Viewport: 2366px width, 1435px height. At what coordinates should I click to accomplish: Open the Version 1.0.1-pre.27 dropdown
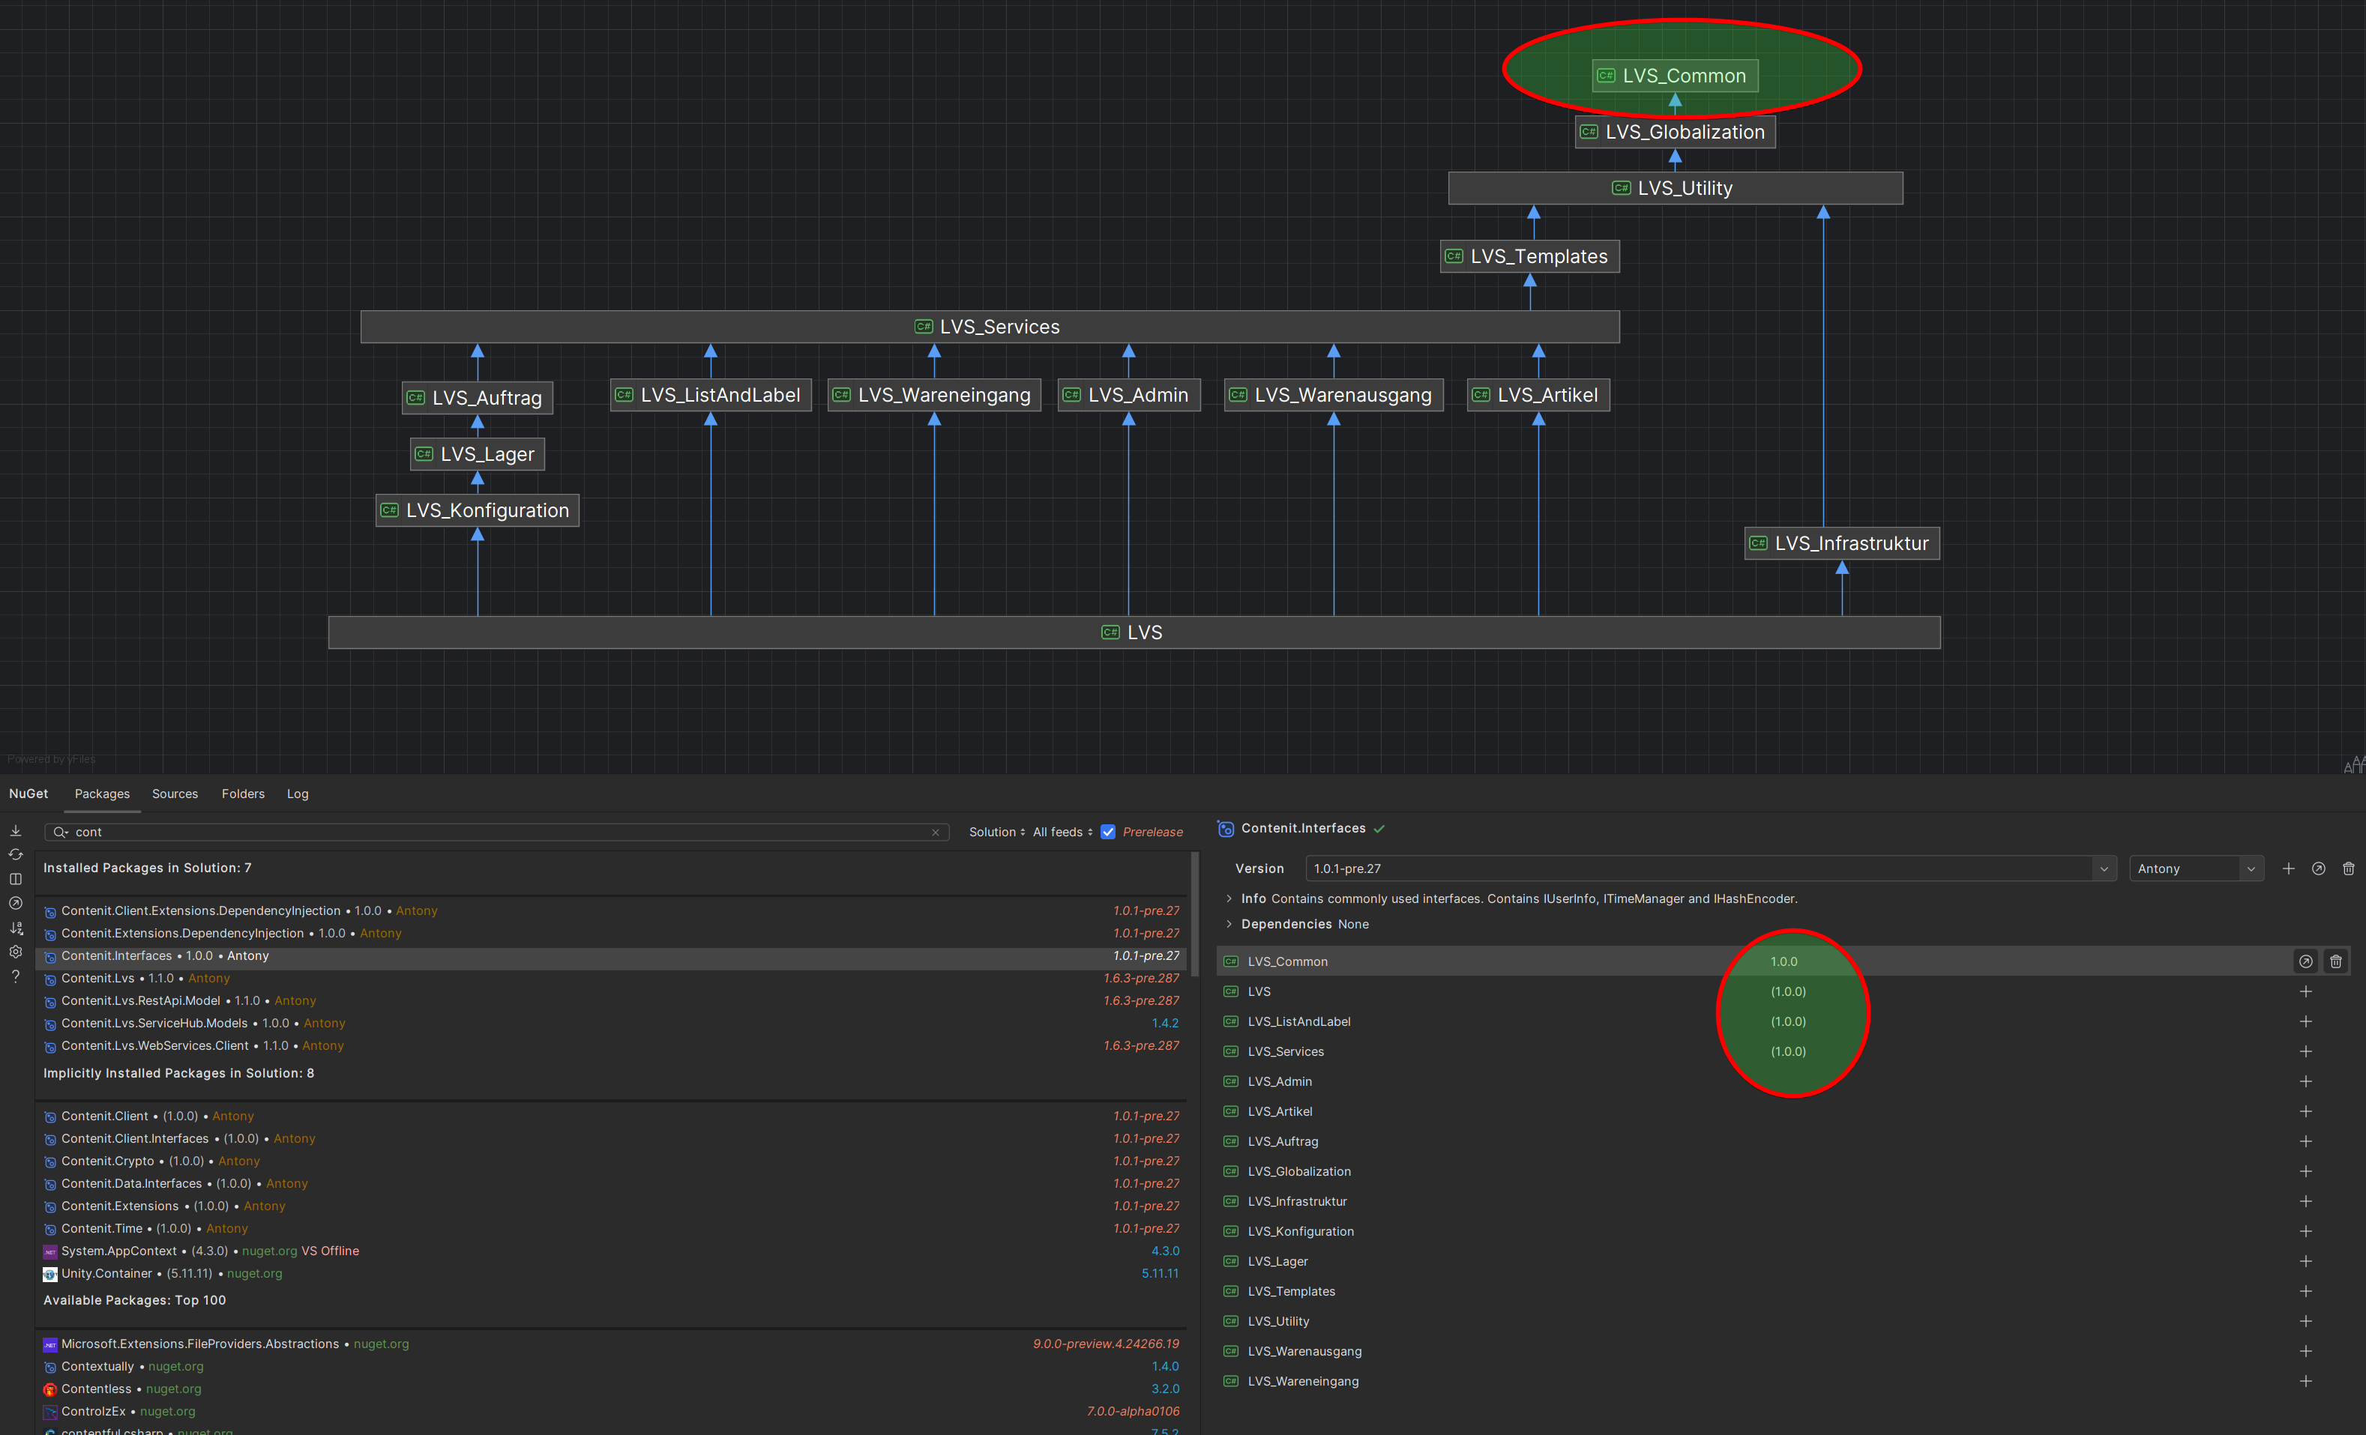point(2103,868)
